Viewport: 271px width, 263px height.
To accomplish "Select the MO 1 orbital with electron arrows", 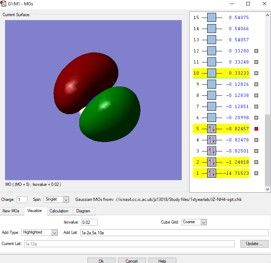I will click(211, 173).
